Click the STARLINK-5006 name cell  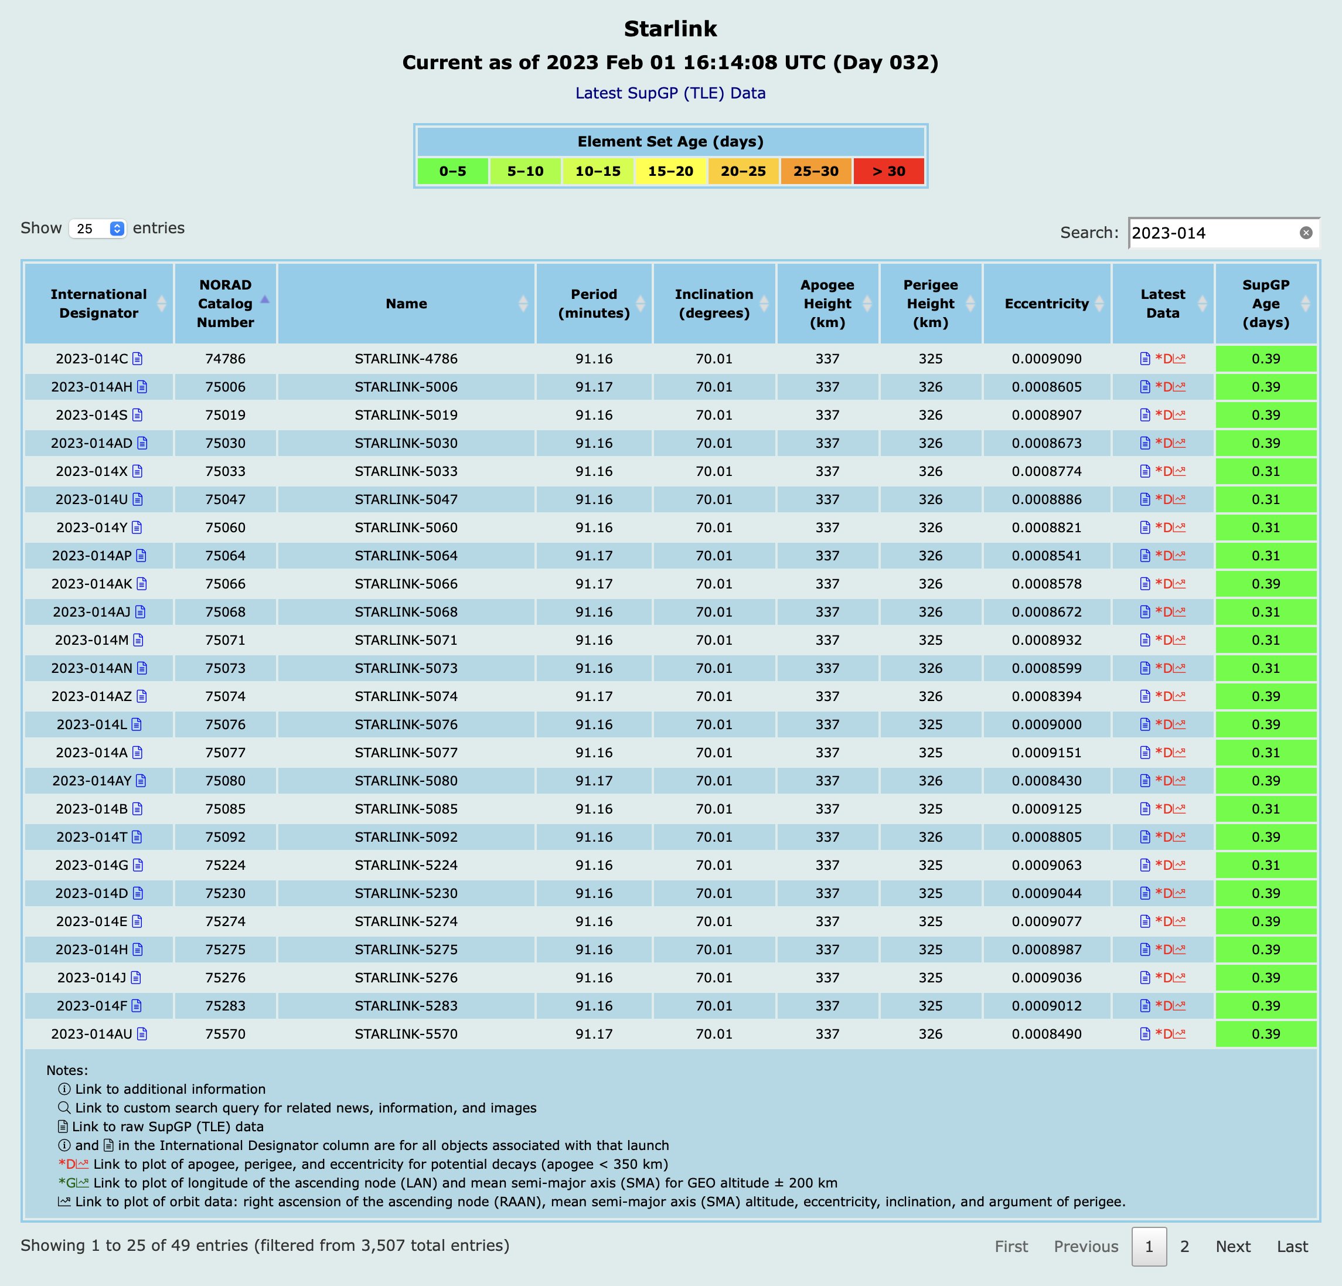pyautogui.click(x=406, y=387)
